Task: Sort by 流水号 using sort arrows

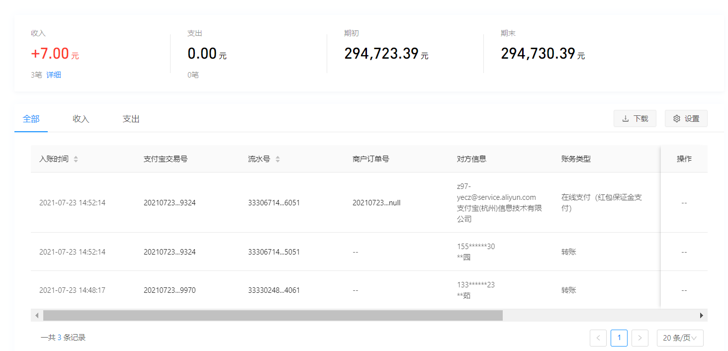Action: pos(277,159)
